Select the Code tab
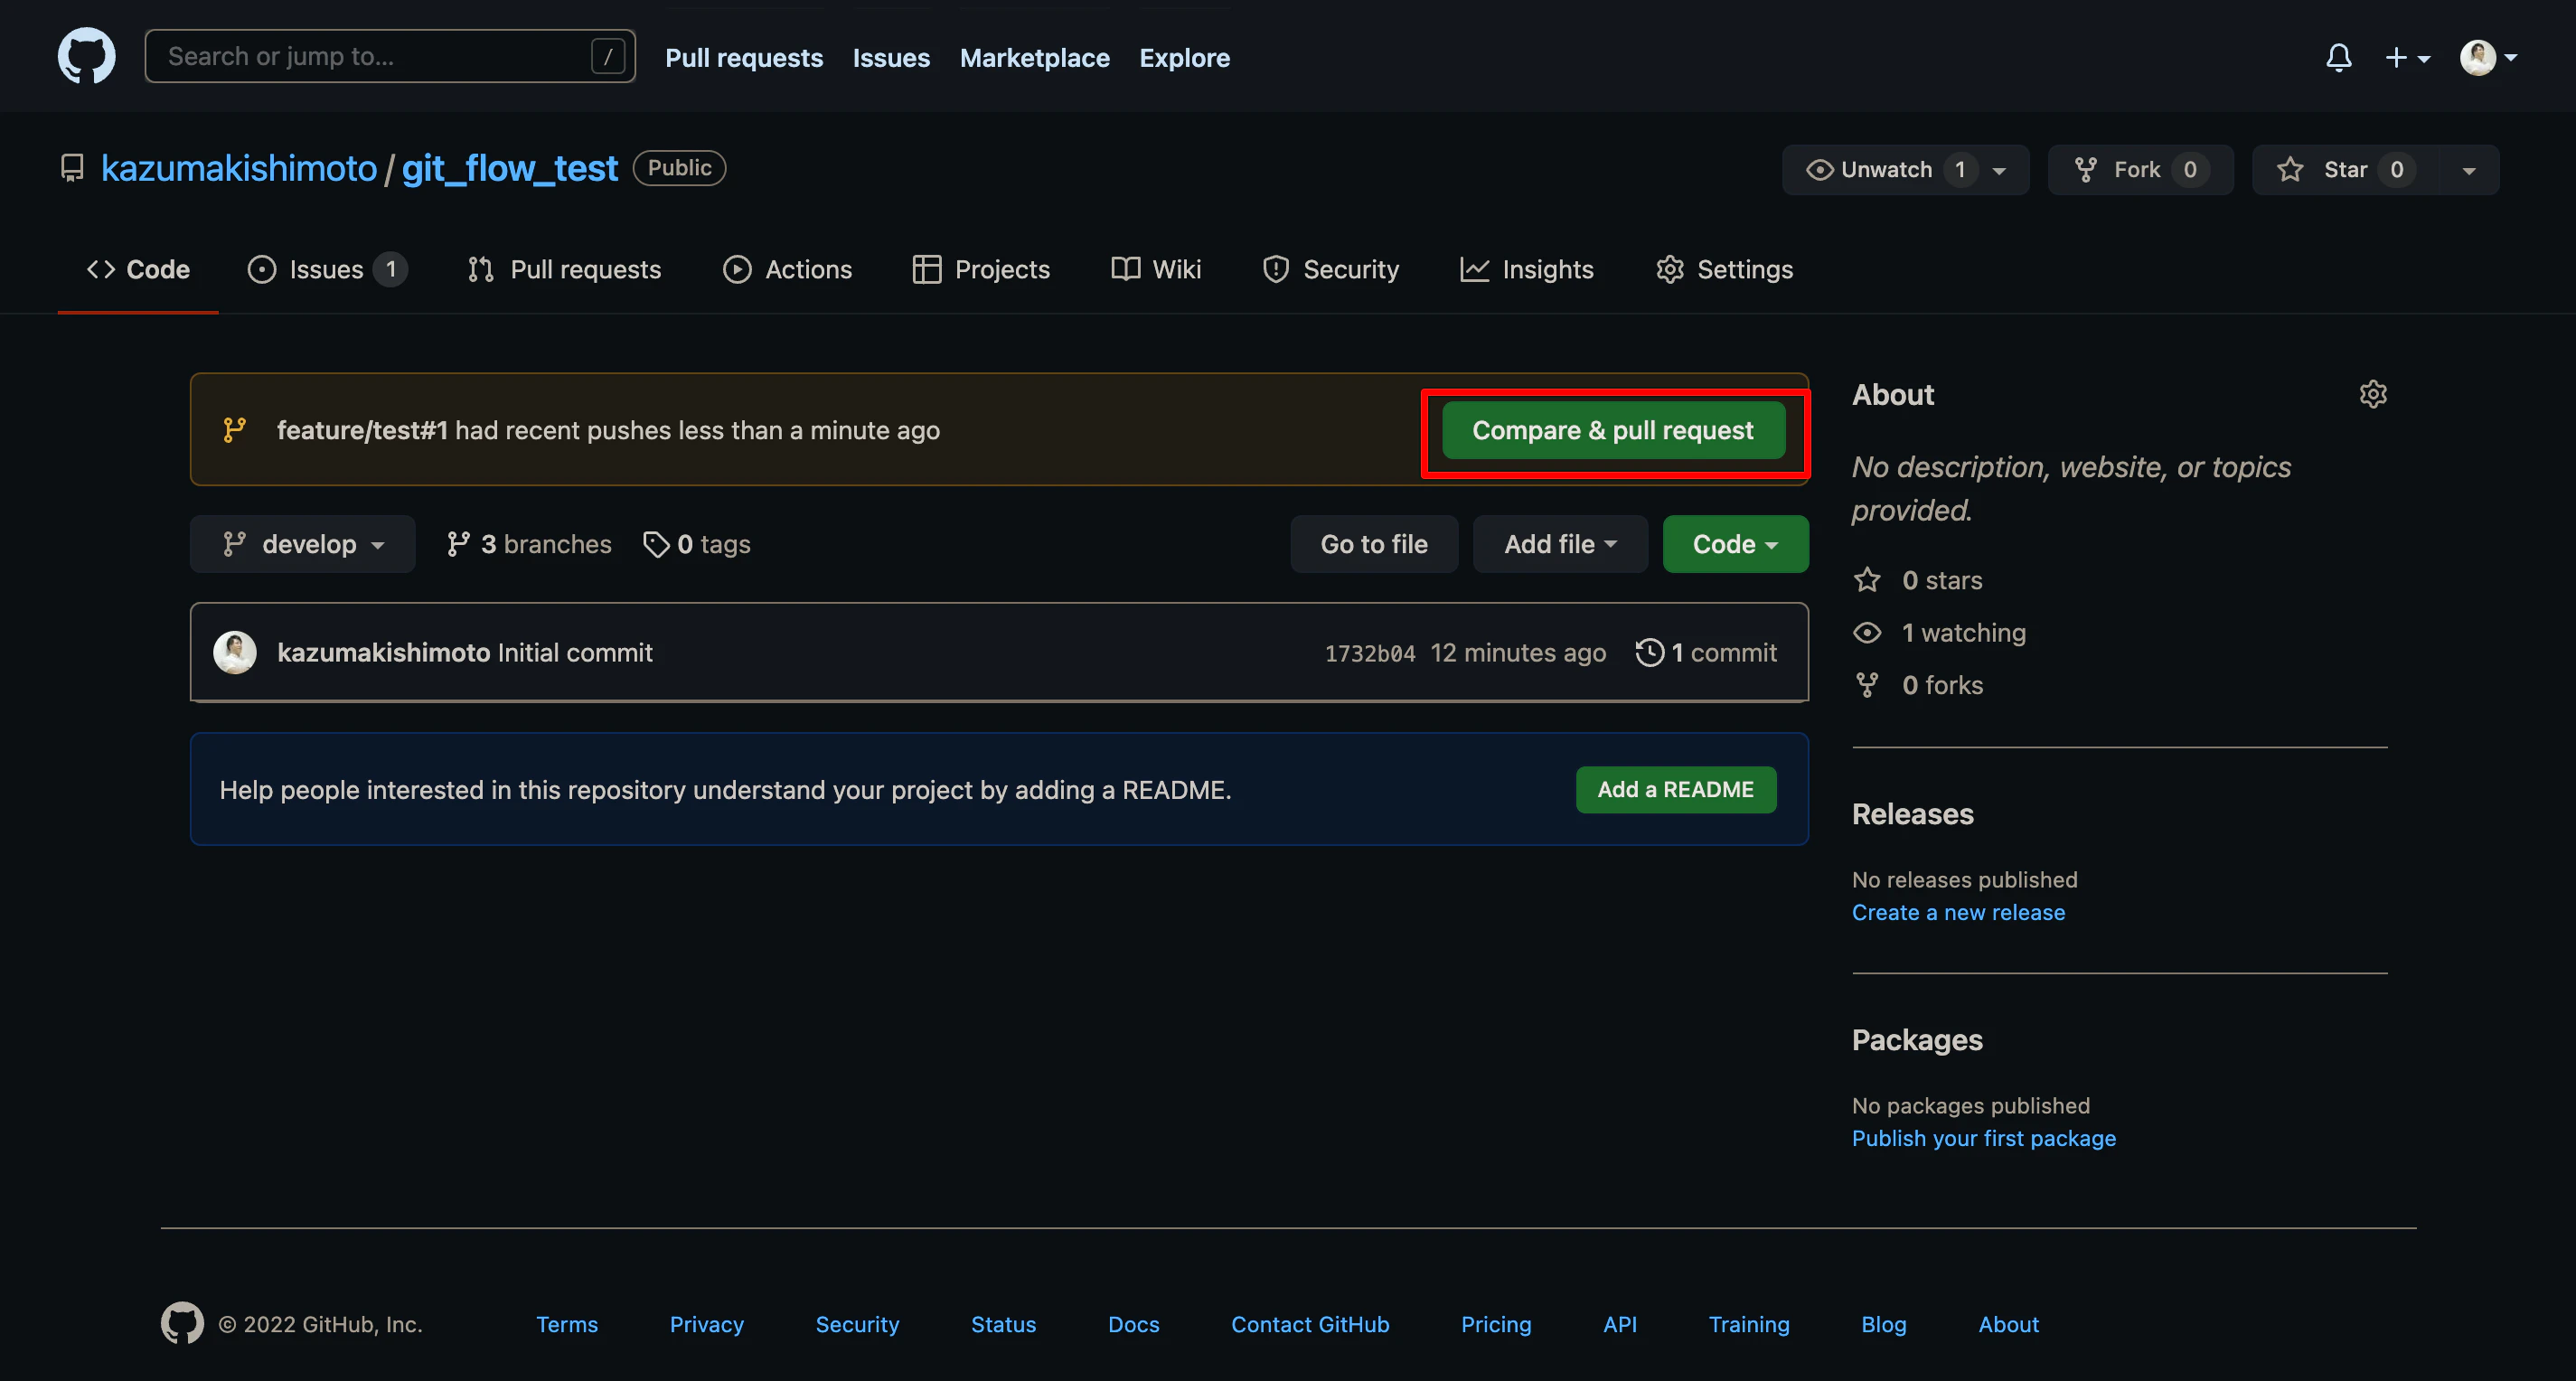The width and height of the screenshot is (2576, 1381). click(138, 269)
